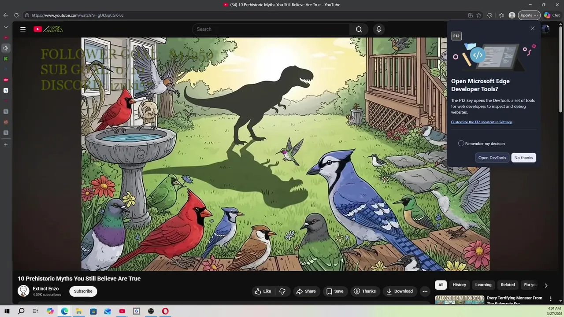Start voice search with the microphone

tap(378, 29)
